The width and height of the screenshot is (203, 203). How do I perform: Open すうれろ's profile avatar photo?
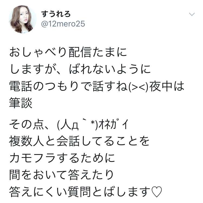[23, 19]
